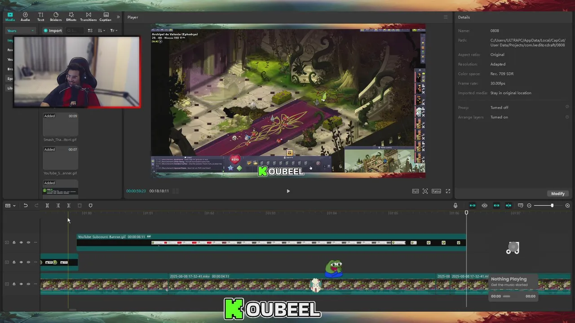Image resolution: width=575 pixels, height=323 pixels.
Task: Open the Media tab
Action: pos(10,17)
